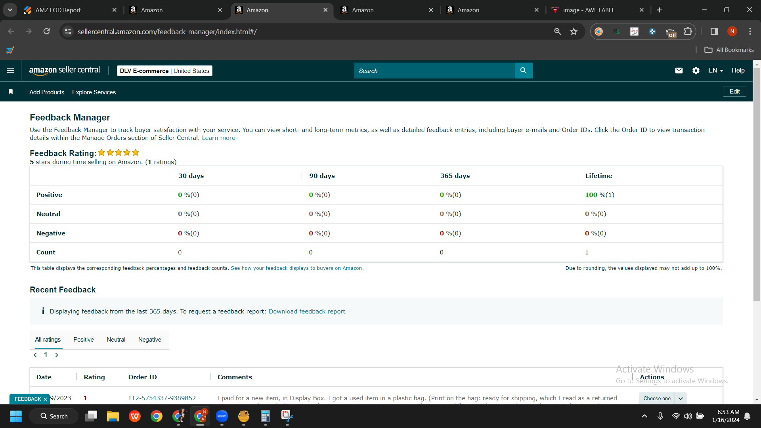Bookmark this page with star icon
The width and height of the screenshot is (761, 428).
click(574, 31)
